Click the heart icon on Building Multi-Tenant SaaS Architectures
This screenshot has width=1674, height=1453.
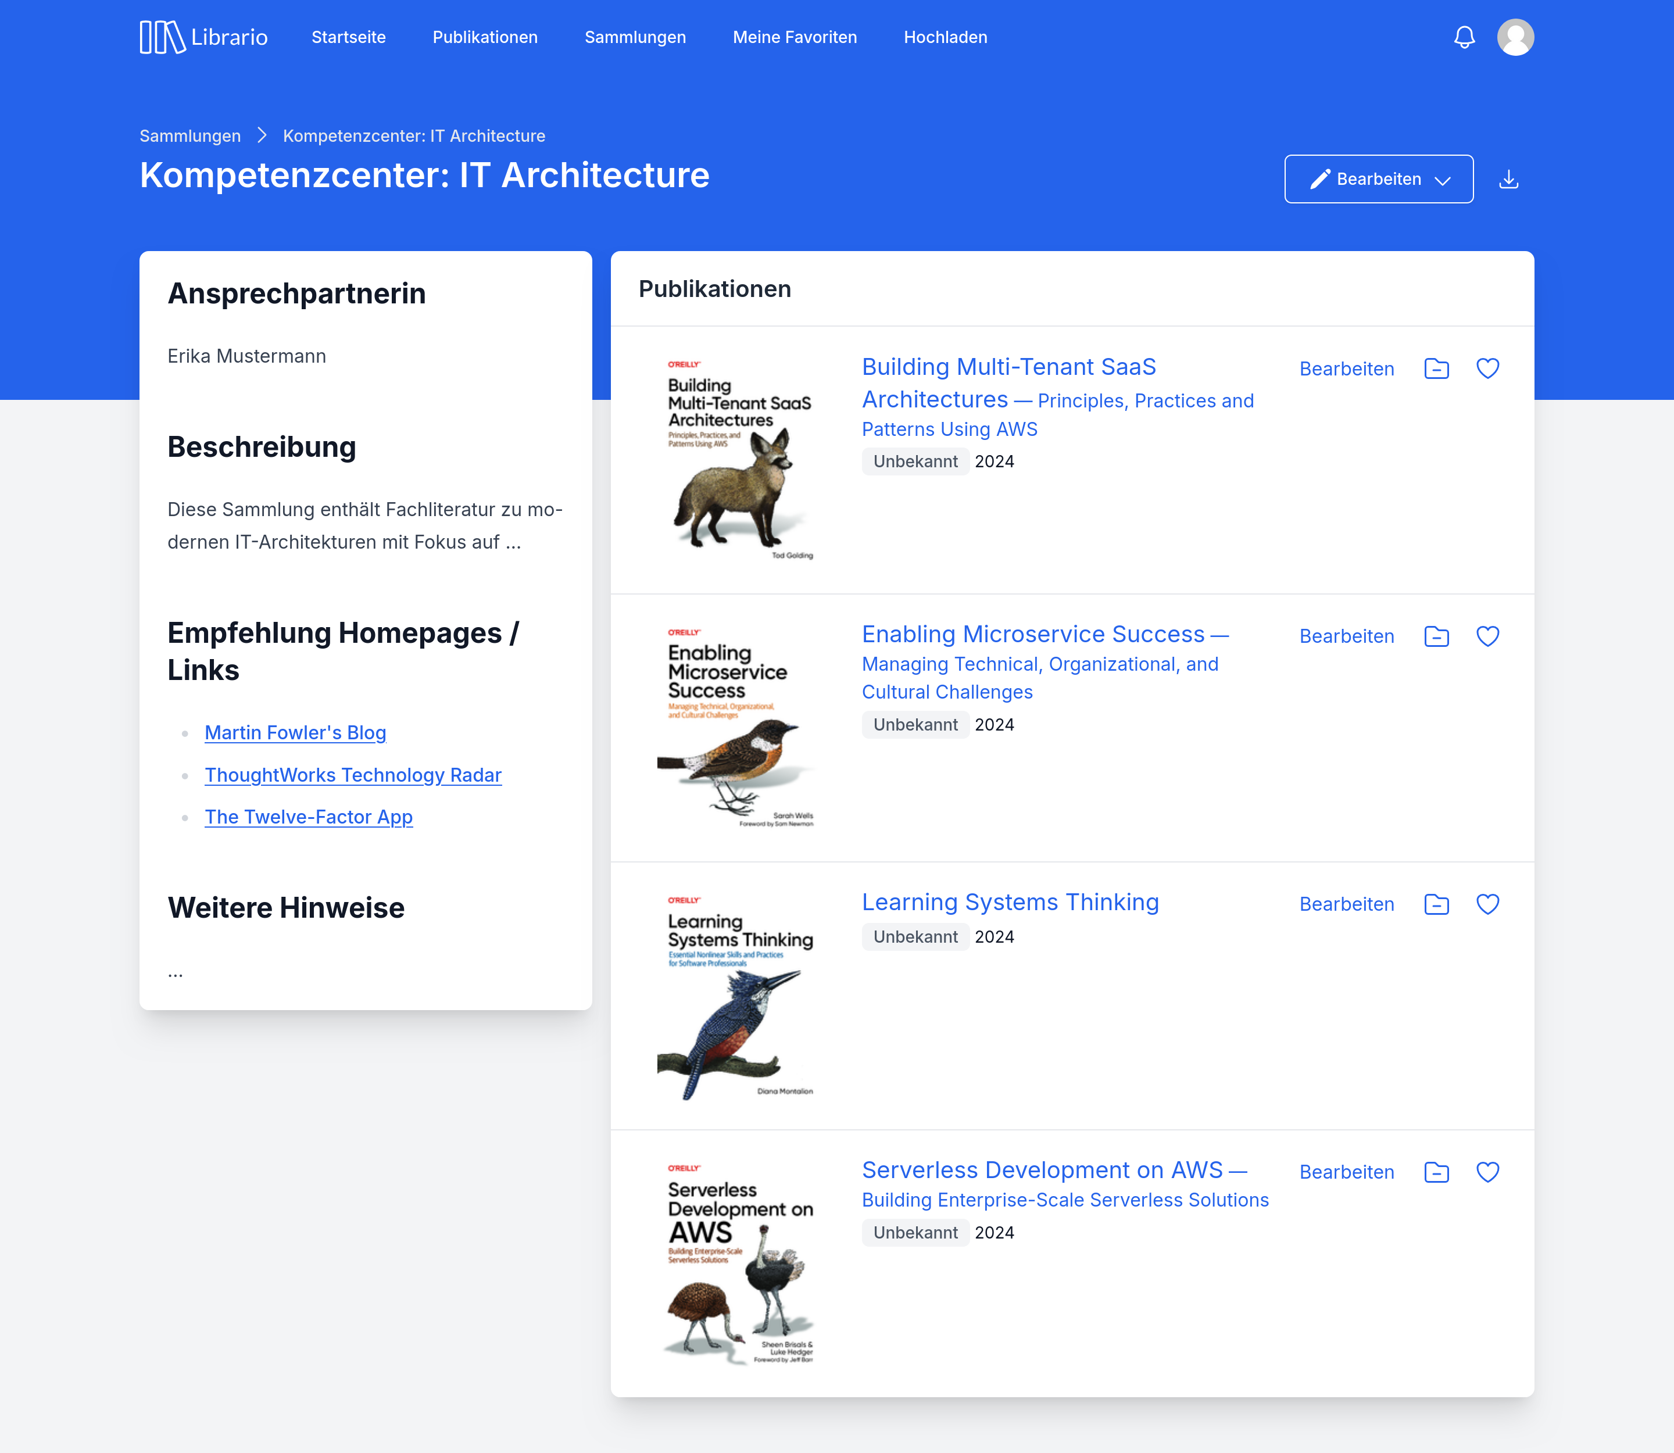1486,368
